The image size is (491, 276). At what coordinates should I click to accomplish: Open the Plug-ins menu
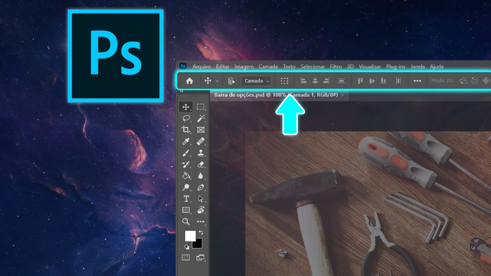(x=396, y=66)
